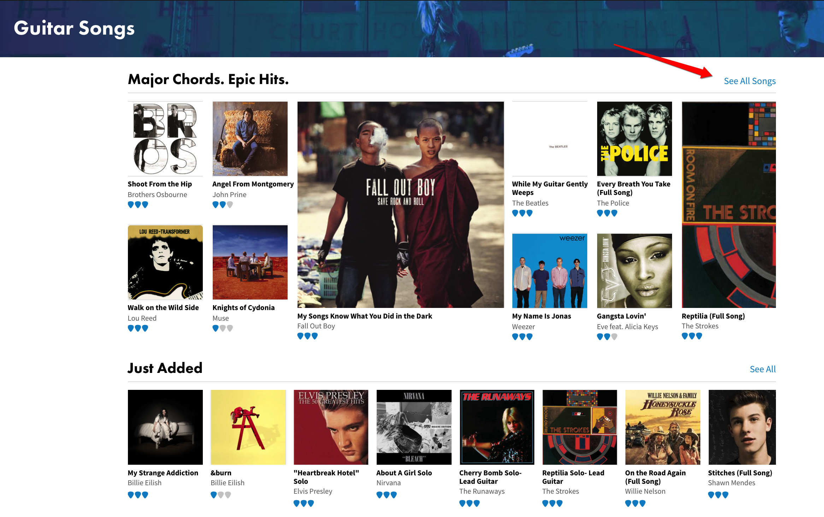Screen dimensions: 824x517
Task: Select the Knights of Cydonia song title
Action: point(243,308)
